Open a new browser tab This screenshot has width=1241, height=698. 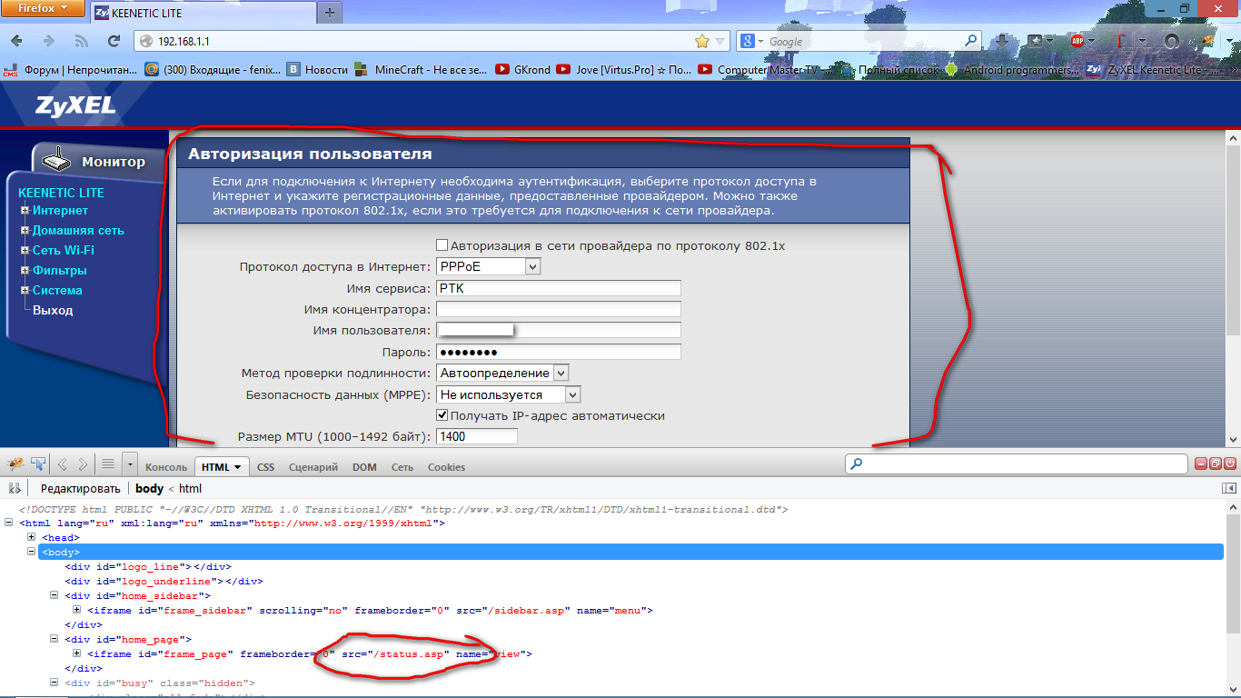[x=329, y=13]
